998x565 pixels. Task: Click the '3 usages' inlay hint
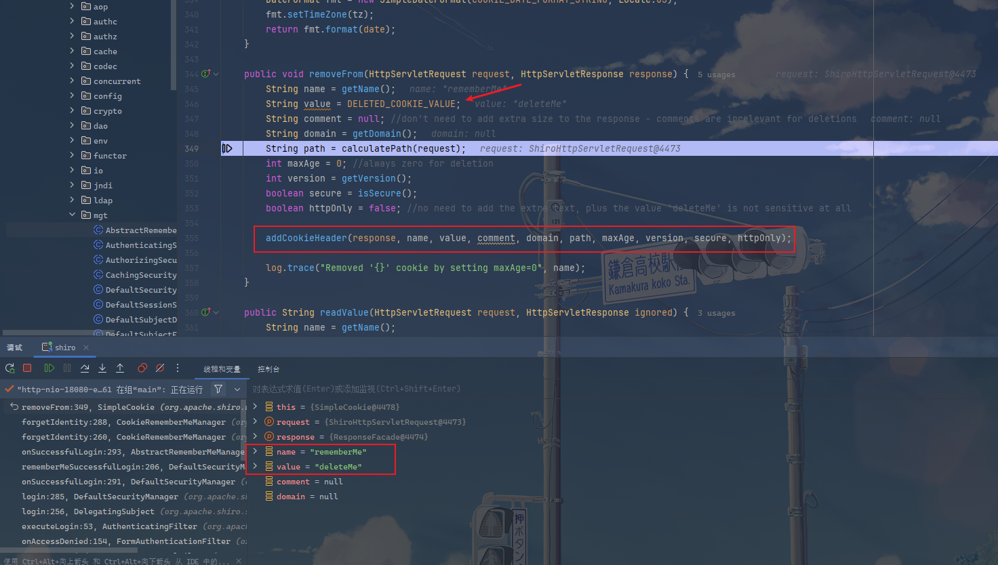(x=717, y=313)
